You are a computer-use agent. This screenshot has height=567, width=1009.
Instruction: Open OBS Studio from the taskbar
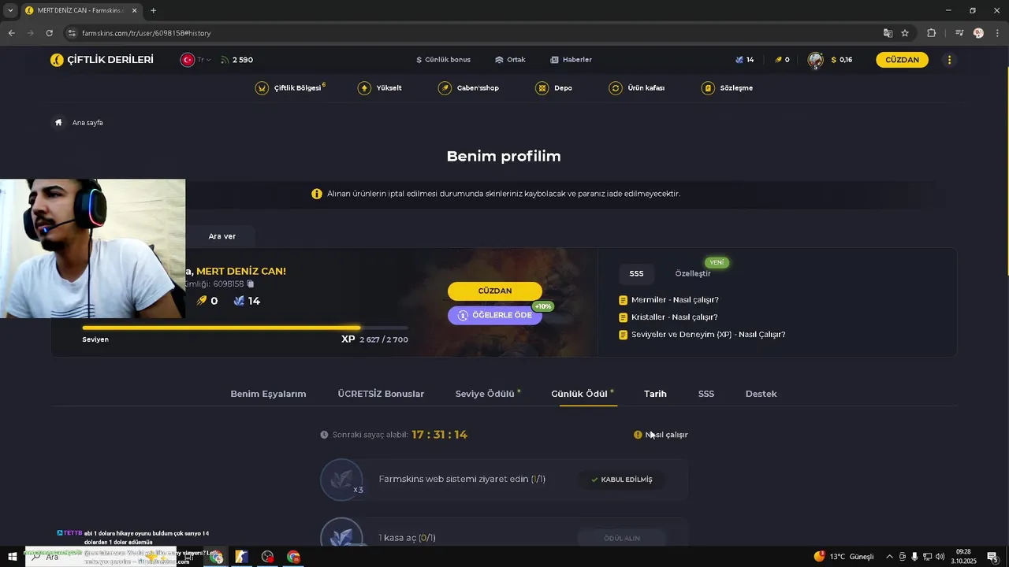pos(267,557)
